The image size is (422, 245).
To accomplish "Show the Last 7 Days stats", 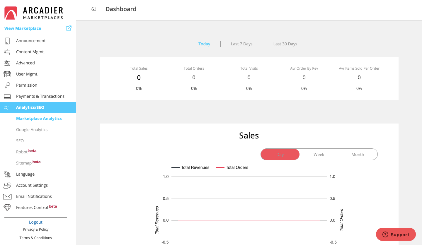I will (241, 44).
